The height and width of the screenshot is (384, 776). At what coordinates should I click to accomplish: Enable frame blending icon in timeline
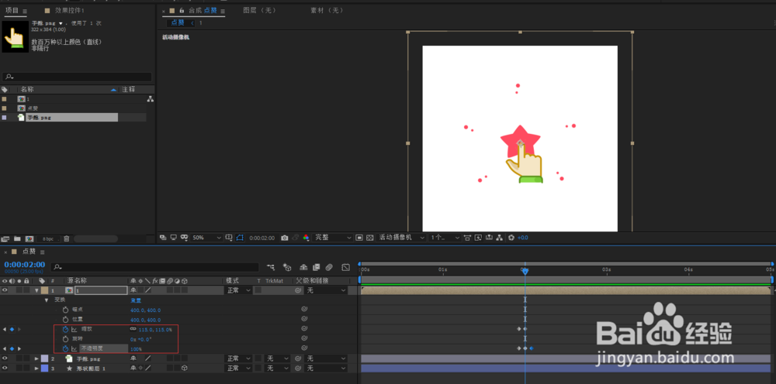pyautogui.click(x=317, y=267)
